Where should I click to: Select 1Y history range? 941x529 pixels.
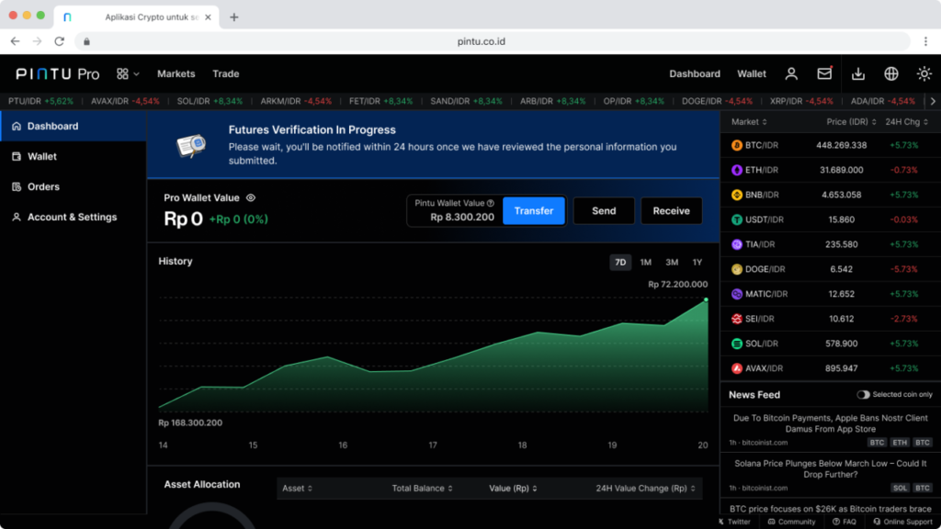click(697, 262)
